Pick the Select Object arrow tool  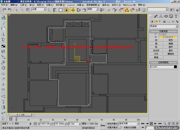click(x=49, y=10)
